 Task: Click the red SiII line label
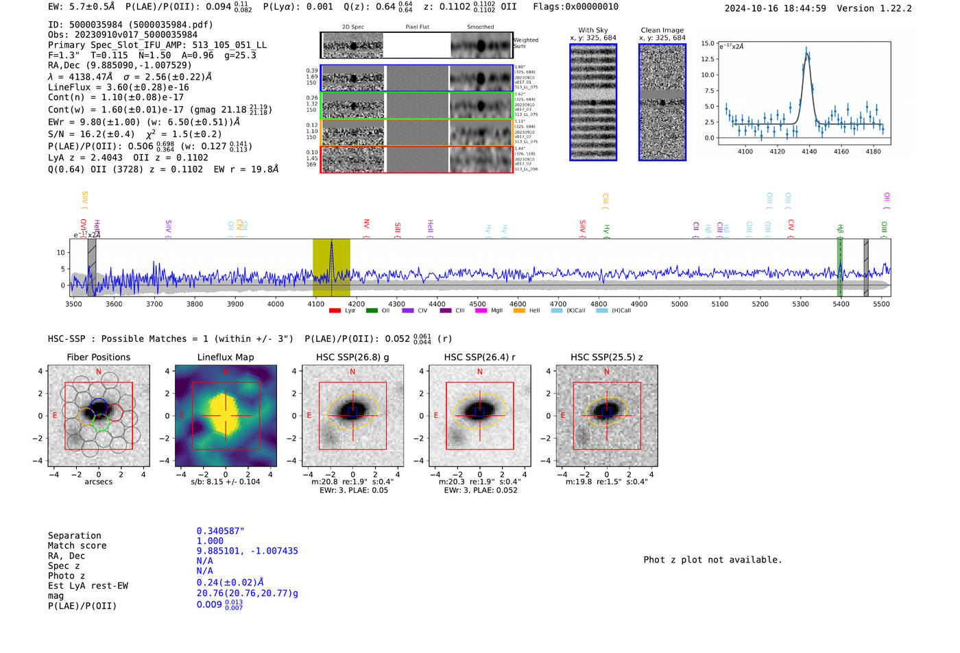coord(397,230)
